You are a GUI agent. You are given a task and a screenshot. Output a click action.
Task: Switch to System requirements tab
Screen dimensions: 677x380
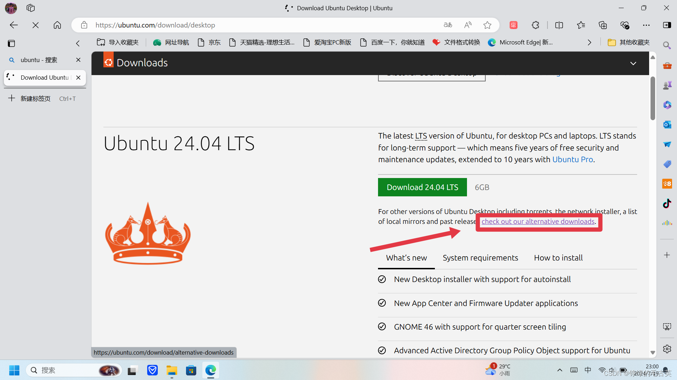tap(480, 258)
